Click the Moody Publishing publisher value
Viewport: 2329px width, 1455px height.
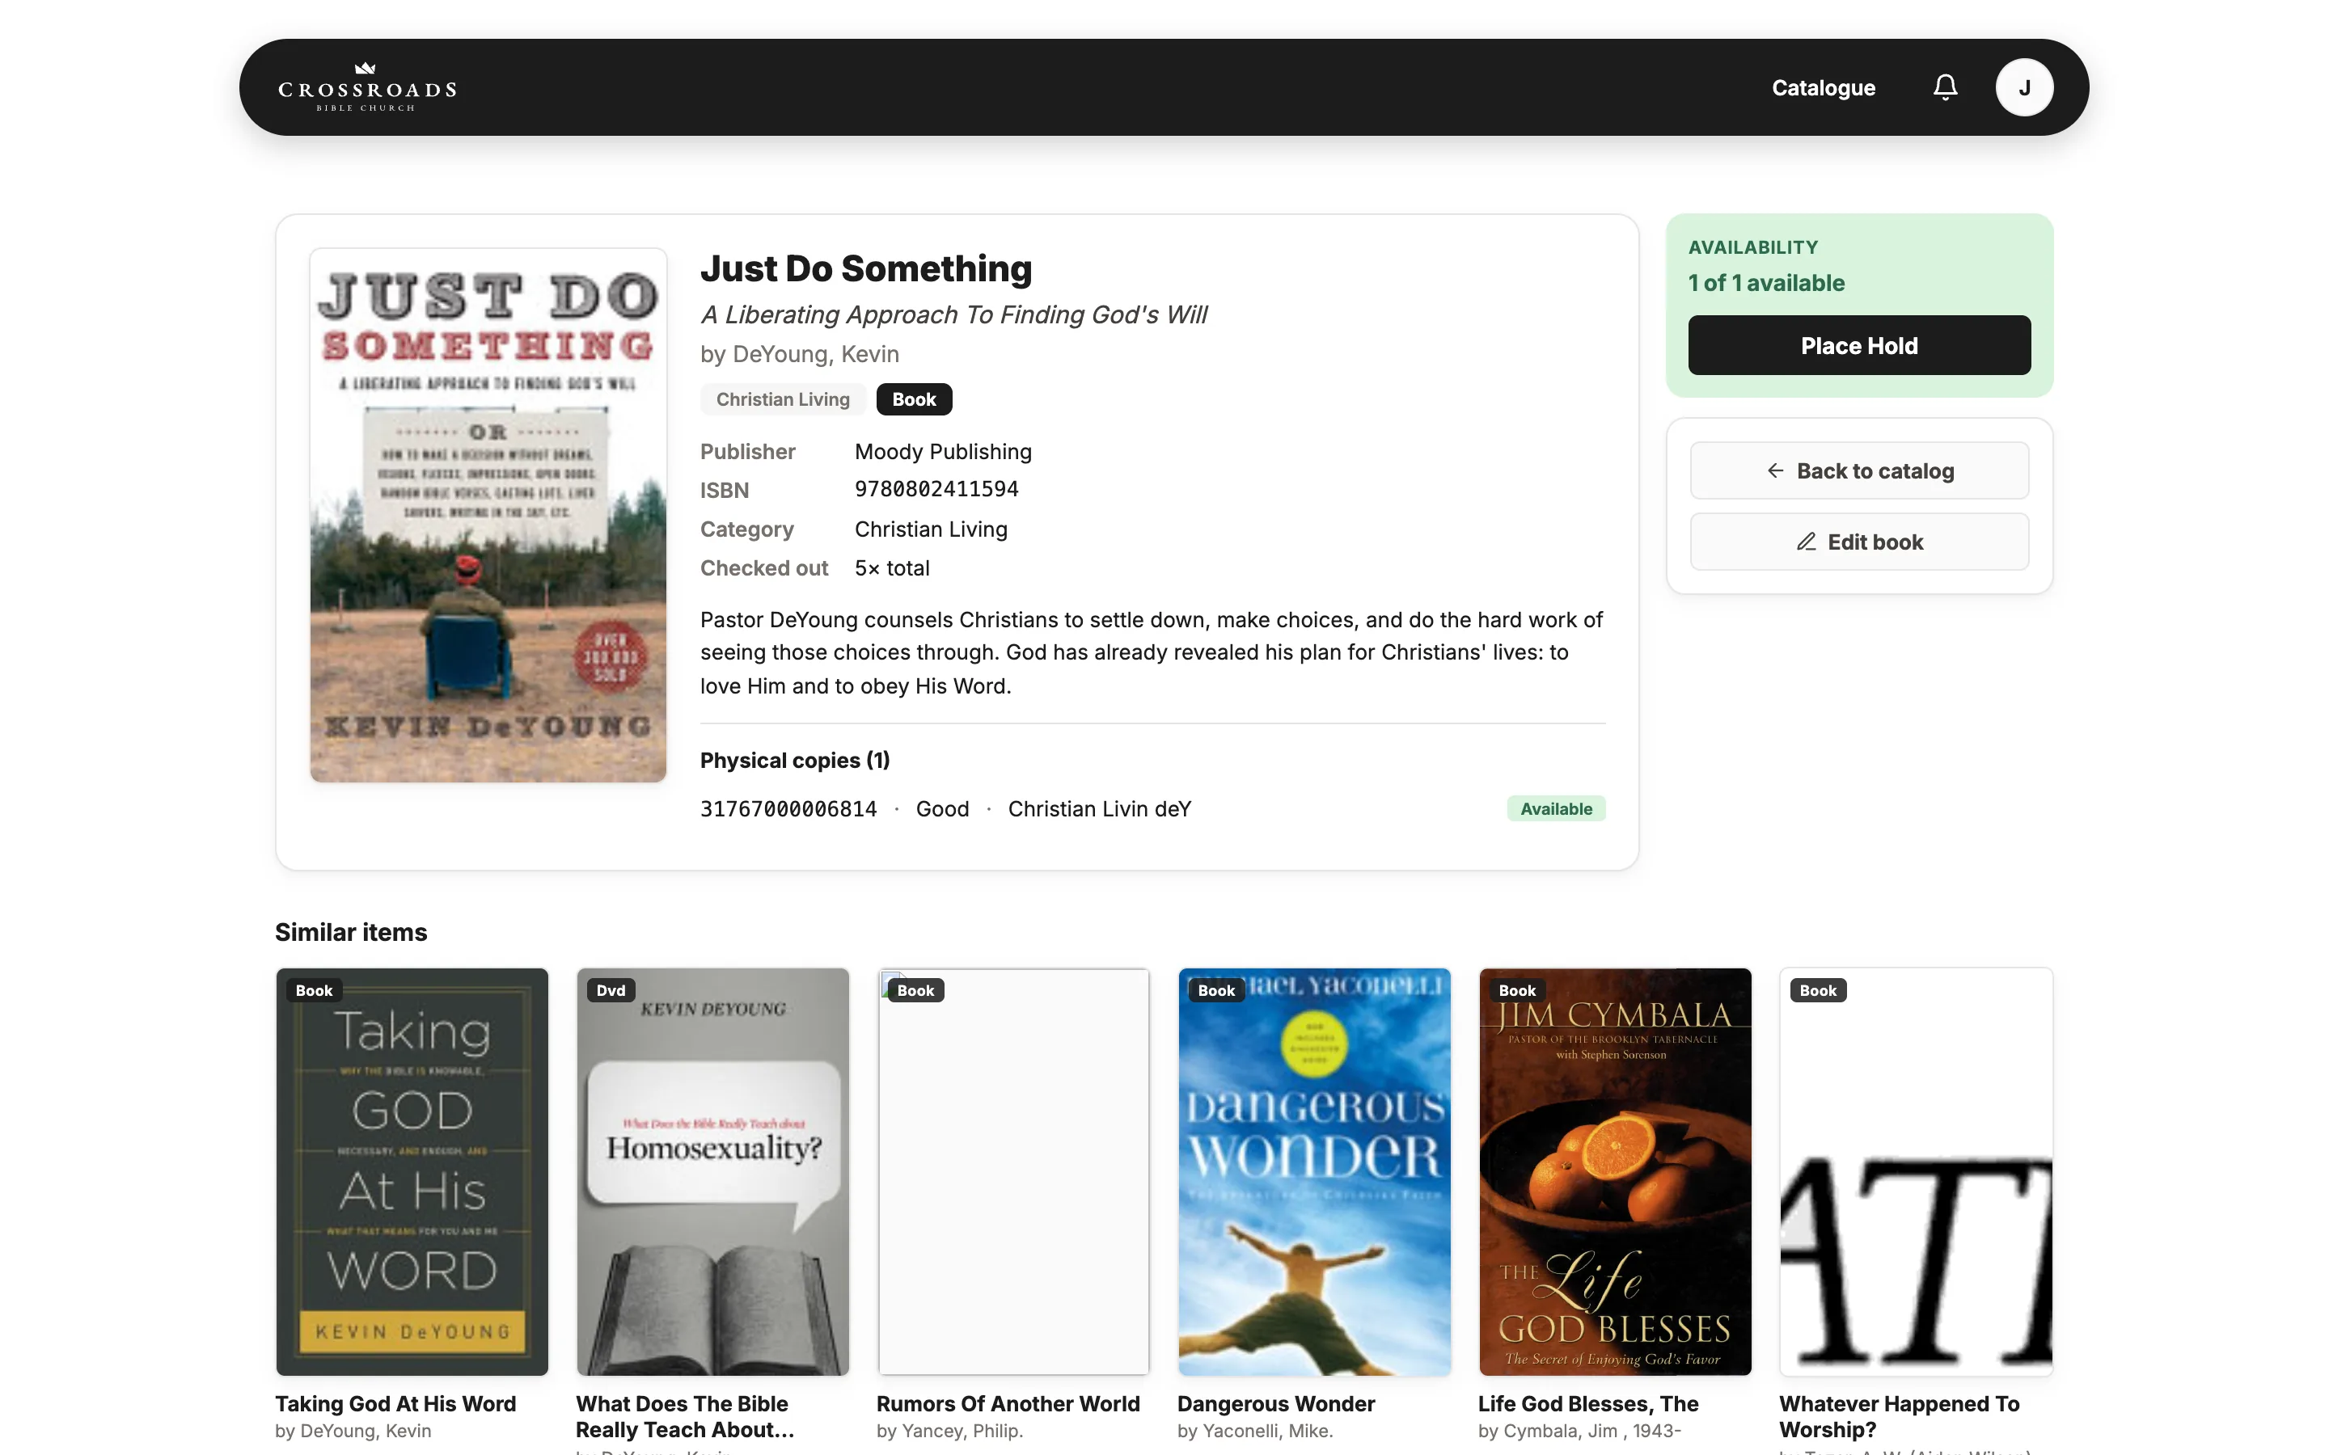coord(943,451)
